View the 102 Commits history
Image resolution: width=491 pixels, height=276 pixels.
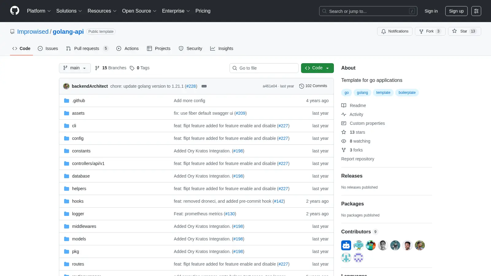point(313,86)
